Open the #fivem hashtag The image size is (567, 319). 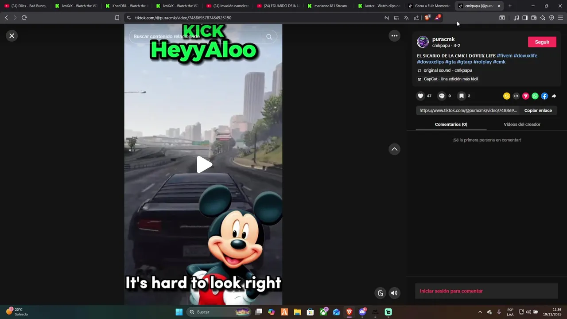[505, 56]
